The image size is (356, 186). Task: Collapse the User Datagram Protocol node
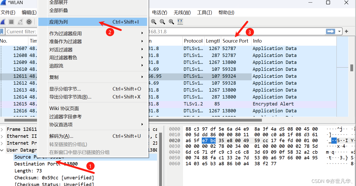[x=2, y=150]
